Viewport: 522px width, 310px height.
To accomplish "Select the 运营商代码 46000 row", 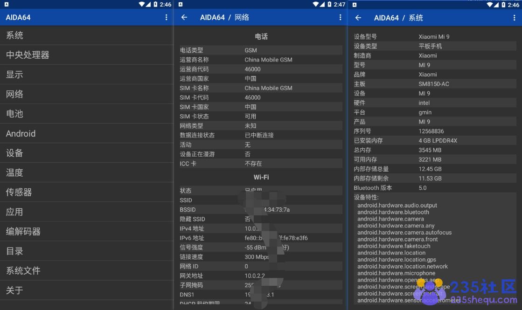I will (261, 69).
